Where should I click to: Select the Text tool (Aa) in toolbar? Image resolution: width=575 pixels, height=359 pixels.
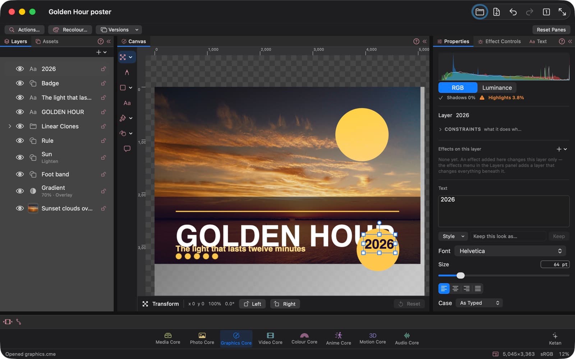127,103
